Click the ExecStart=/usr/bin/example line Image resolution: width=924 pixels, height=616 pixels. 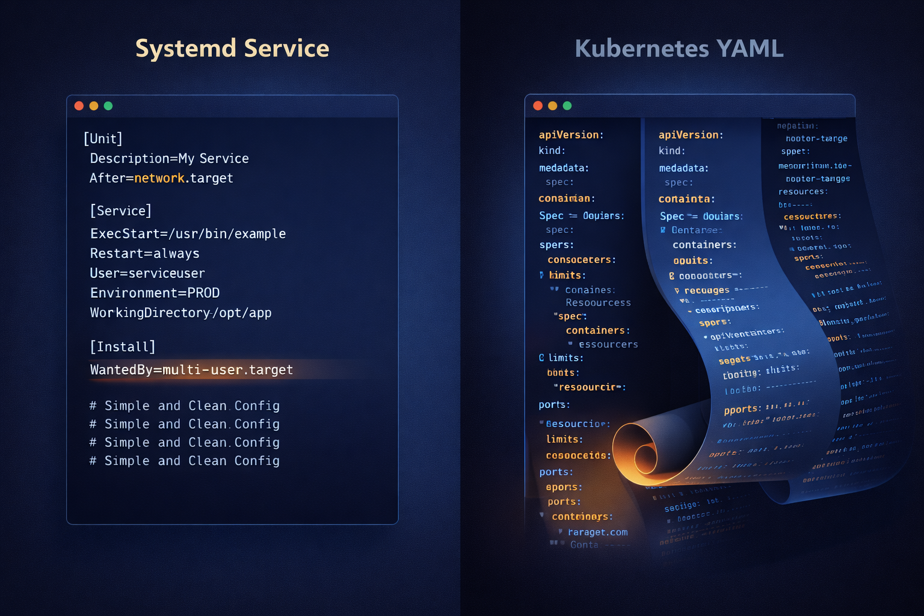188,233
